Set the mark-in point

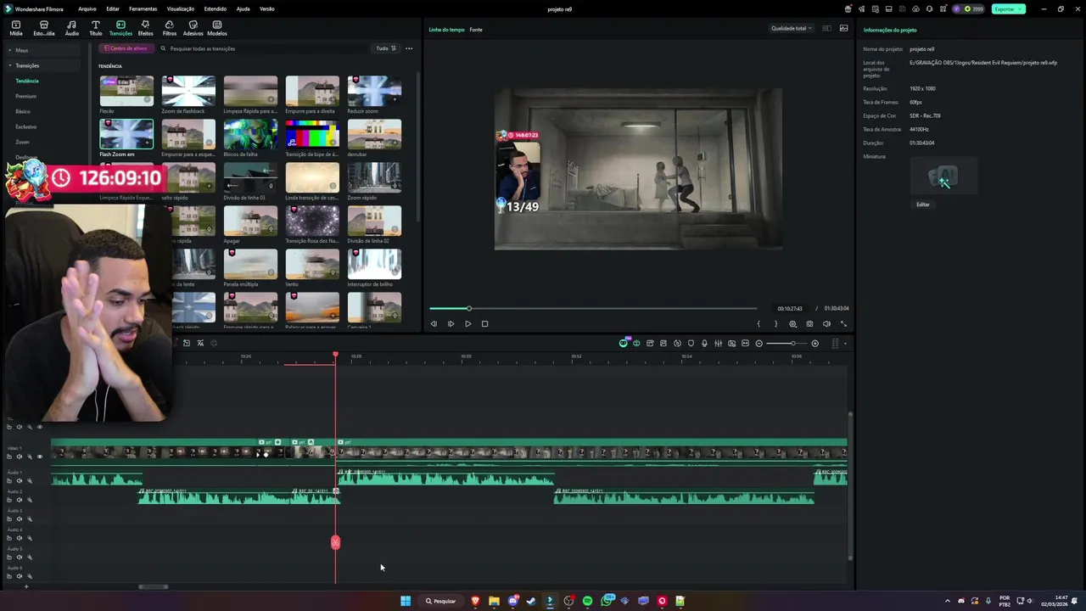point(759,323)
